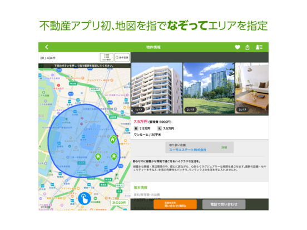The width and height of the screenshot is (307, 230).
Task: View first building photo thumbnail 1/17
Action: coord(157,88)
